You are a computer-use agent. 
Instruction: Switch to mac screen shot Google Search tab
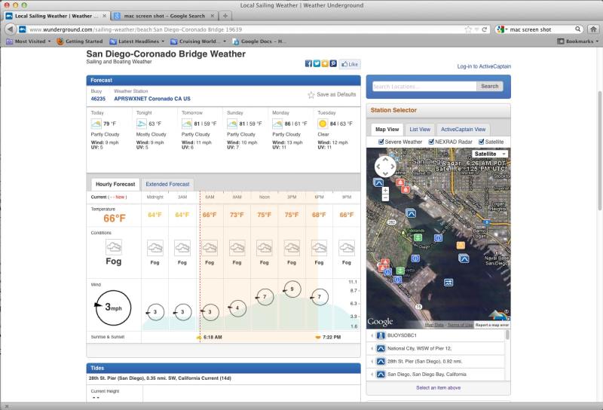coord(164,16)
